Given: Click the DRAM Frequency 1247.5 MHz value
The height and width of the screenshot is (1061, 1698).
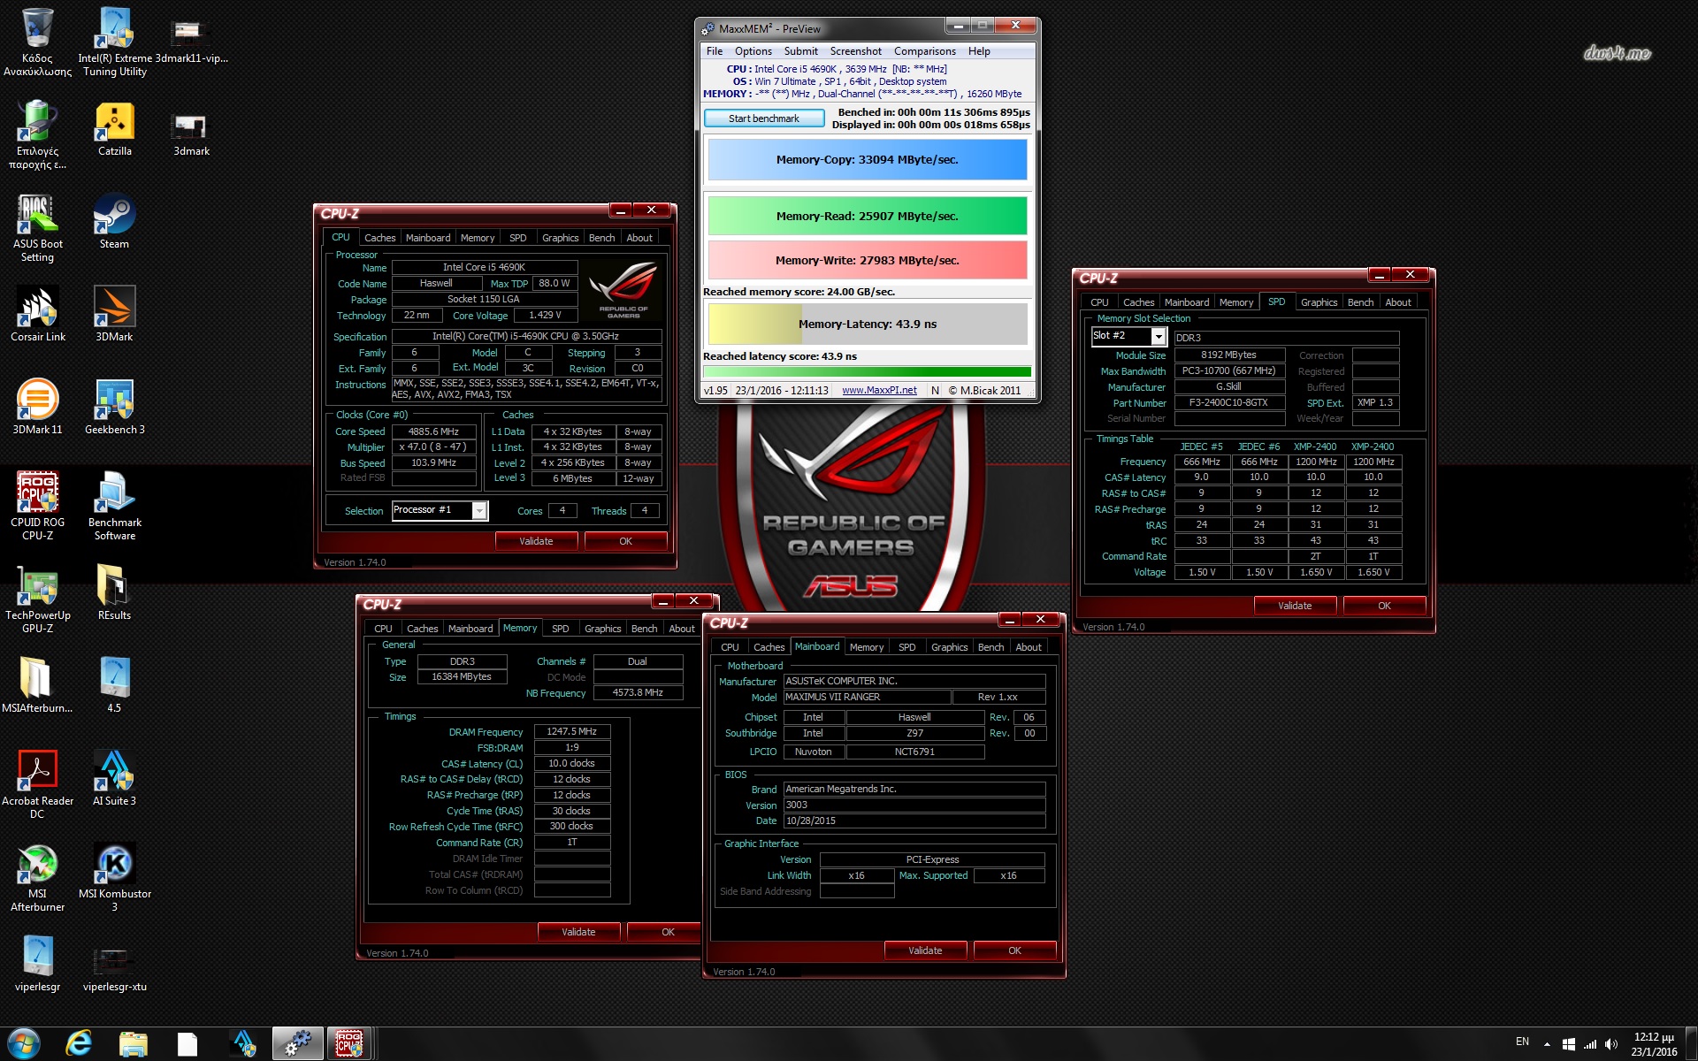Looking at the screenshot, I should pos(572,731).
